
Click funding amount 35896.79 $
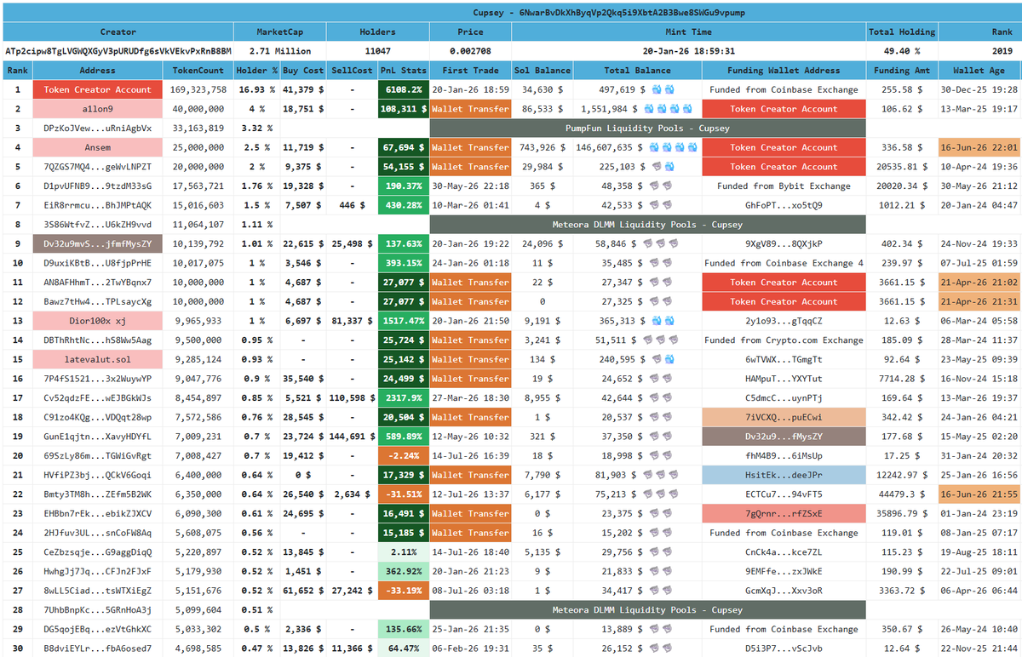(902, 513)
